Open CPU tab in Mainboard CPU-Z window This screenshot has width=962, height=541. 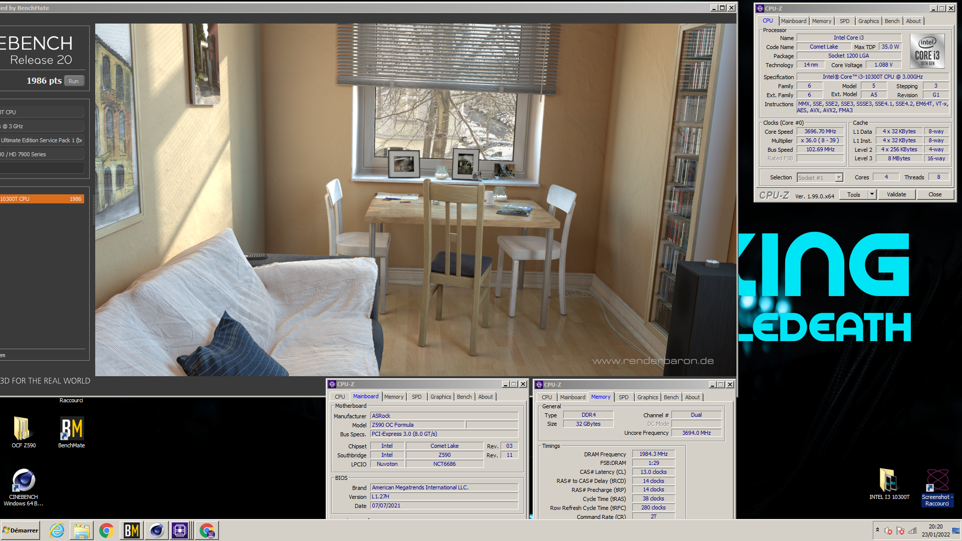point(340,397)
